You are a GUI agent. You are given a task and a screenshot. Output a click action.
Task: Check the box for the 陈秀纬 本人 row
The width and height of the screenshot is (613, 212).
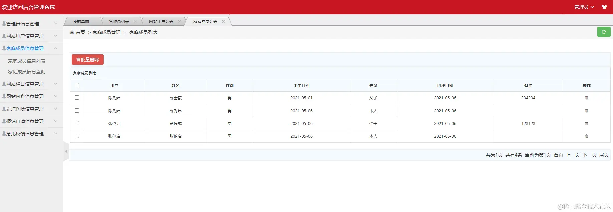[x=77, y=111]
